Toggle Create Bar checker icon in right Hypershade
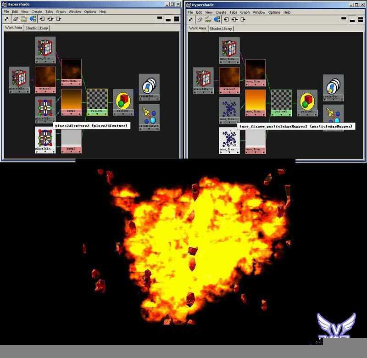Viewport: 367px width, 358px height. click(x=191, y=20)
